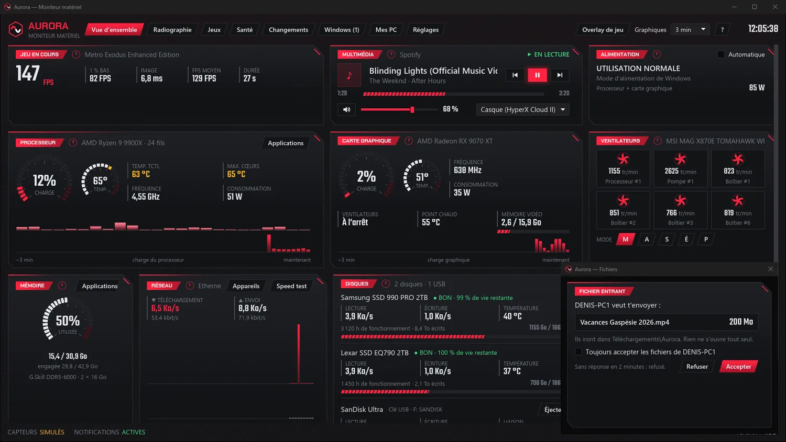Click the Réseau panel help icon

click(x=190, y=286)
